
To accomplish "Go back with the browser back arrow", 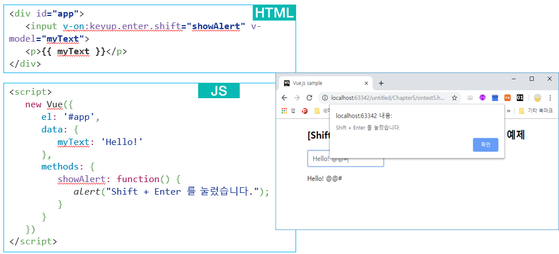I will tap(284, 98).
